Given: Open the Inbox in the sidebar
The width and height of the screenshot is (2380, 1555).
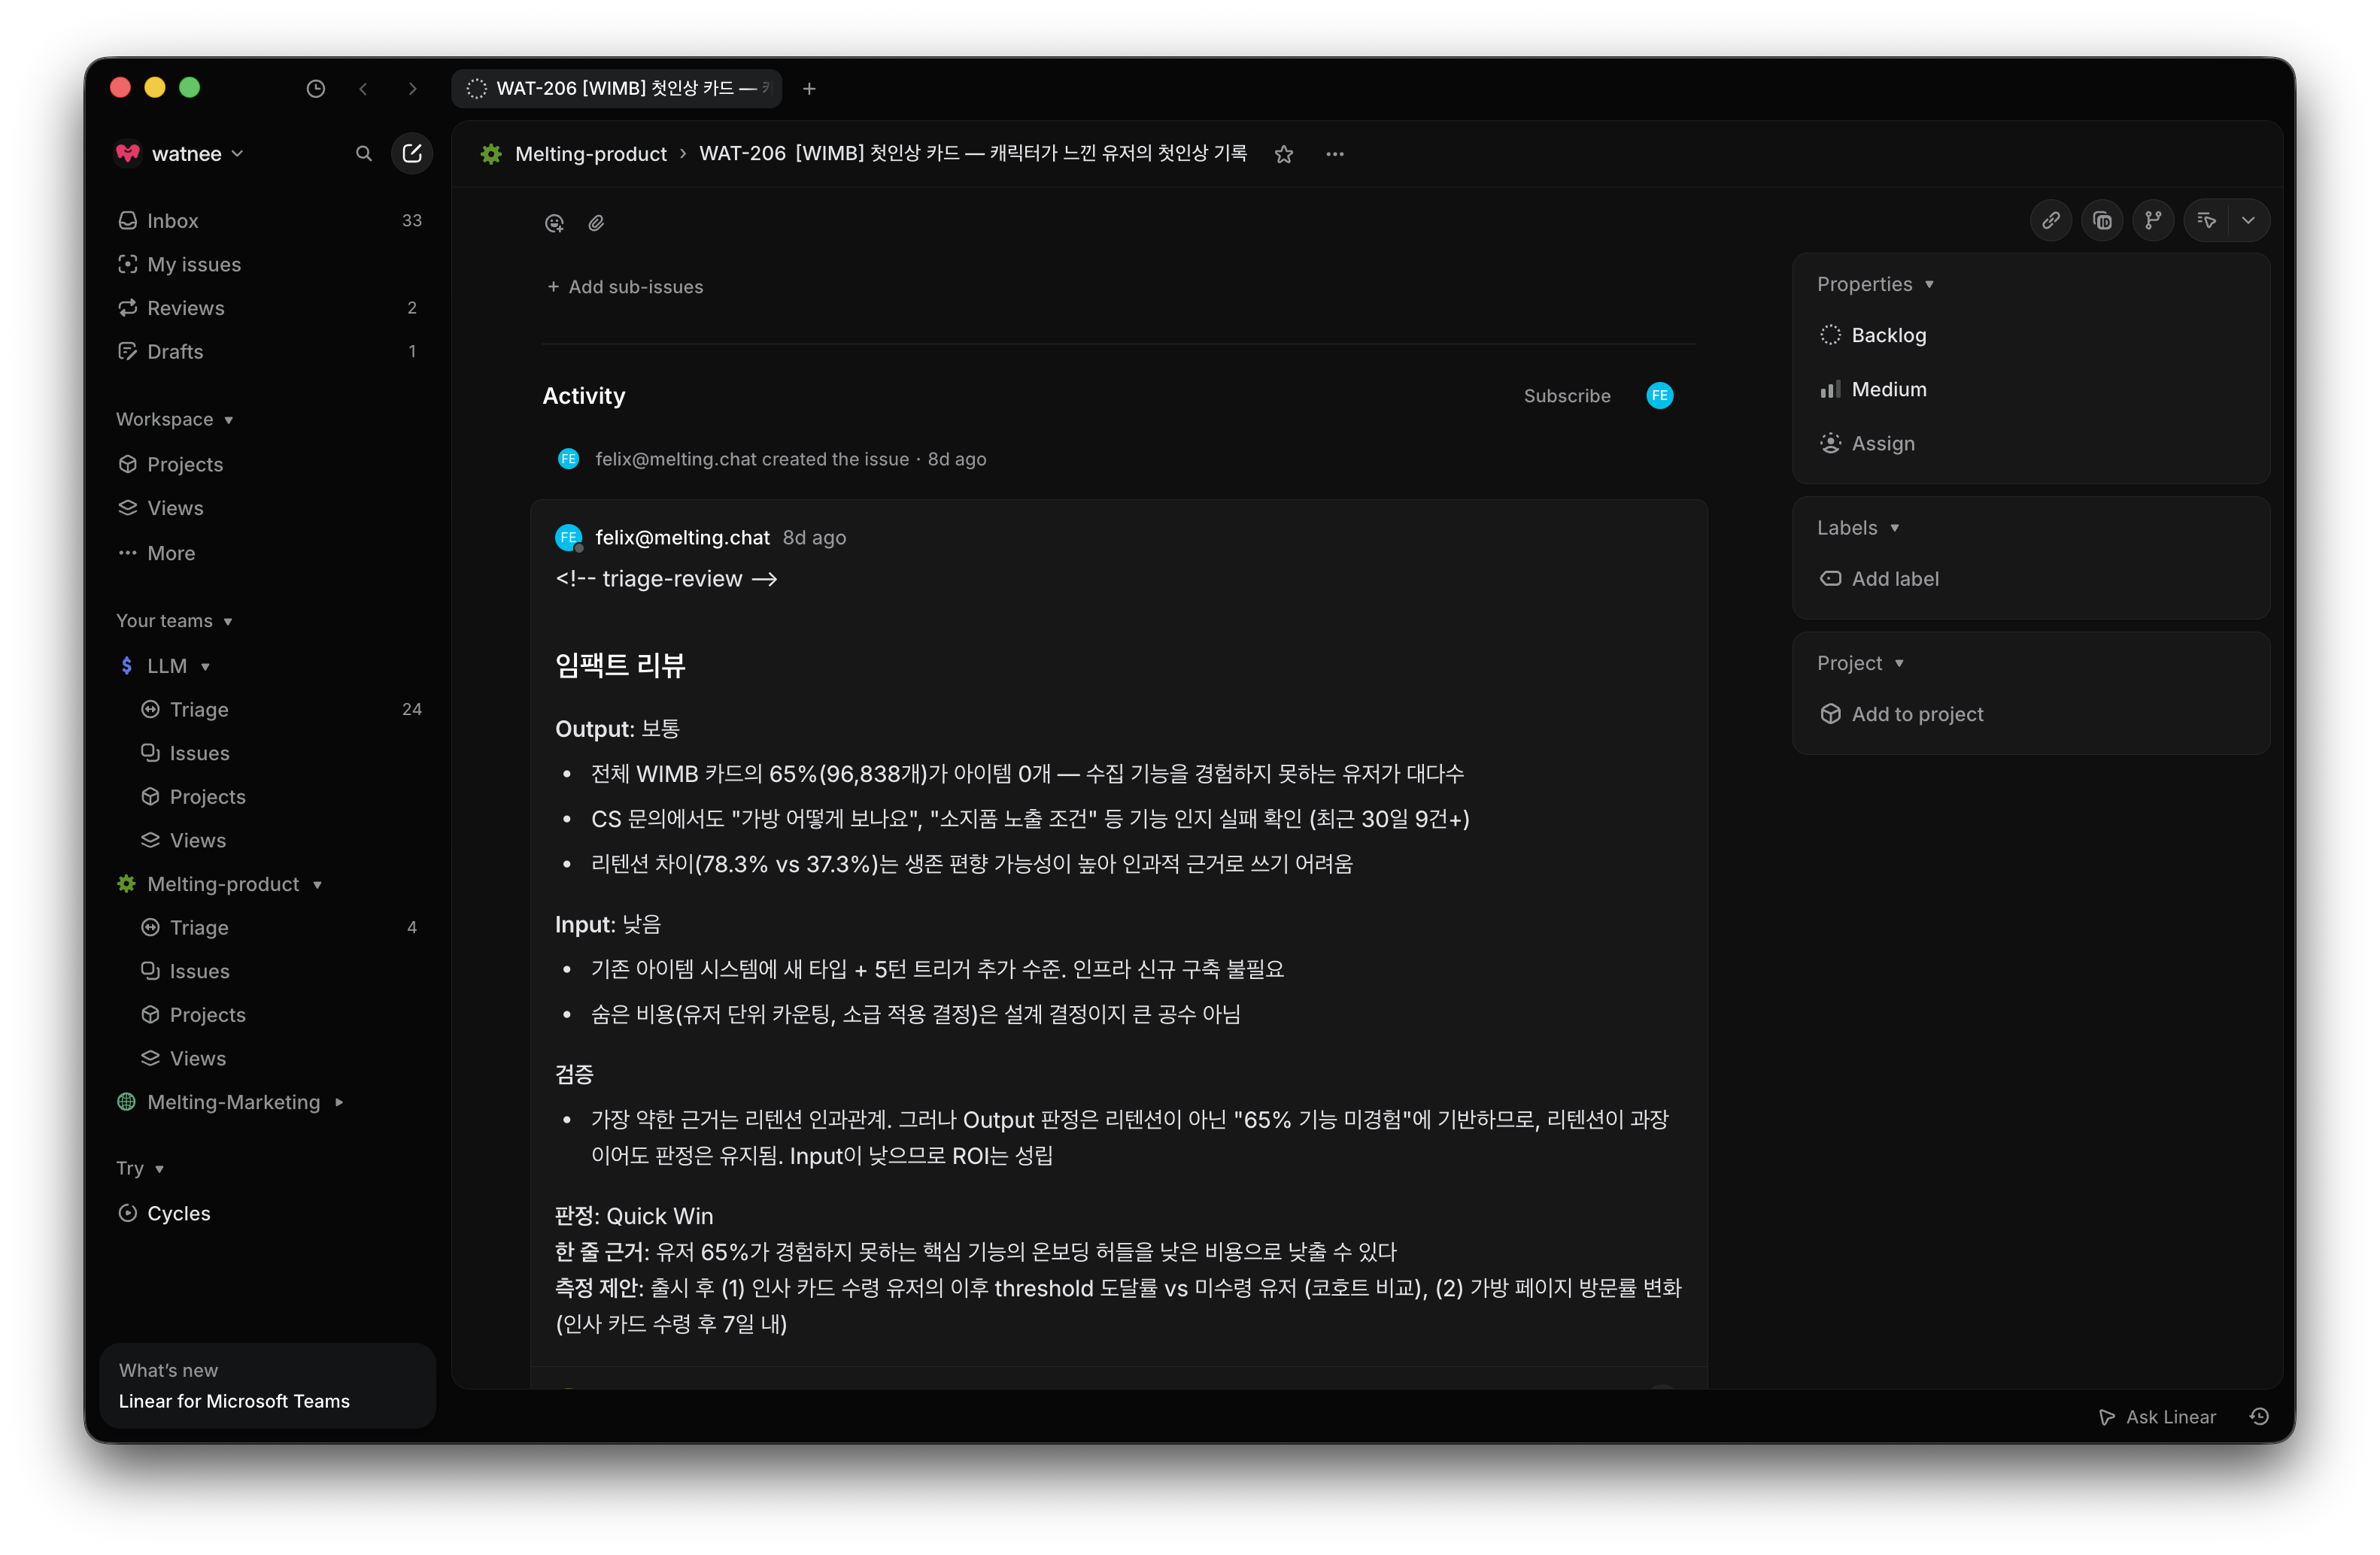Looking at the screenshot, I should point(172,220).
